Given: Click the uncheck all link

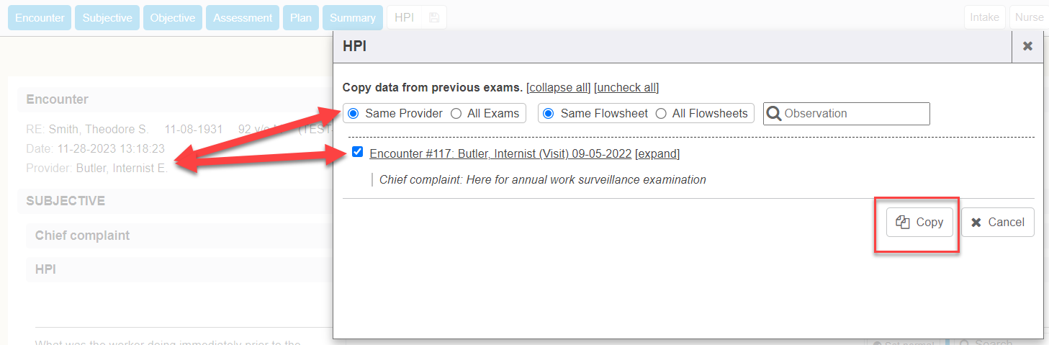Looking at the screenshot, I should (x=626, y=88).
